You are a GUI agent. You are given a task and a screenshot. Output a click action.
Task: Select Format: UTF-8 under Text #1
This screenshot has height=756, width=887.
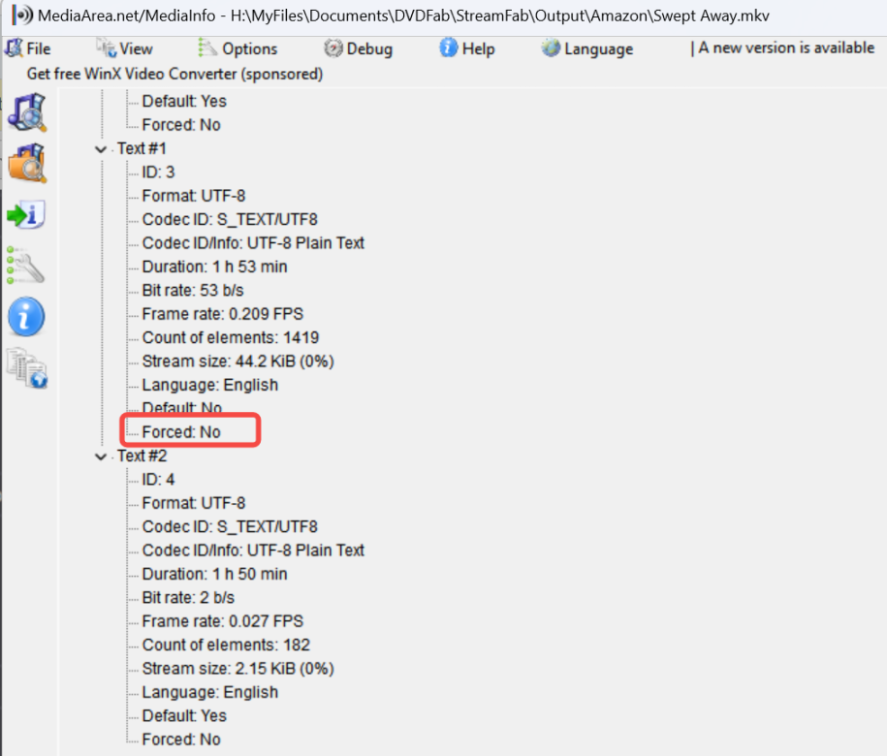pos(194,196)
